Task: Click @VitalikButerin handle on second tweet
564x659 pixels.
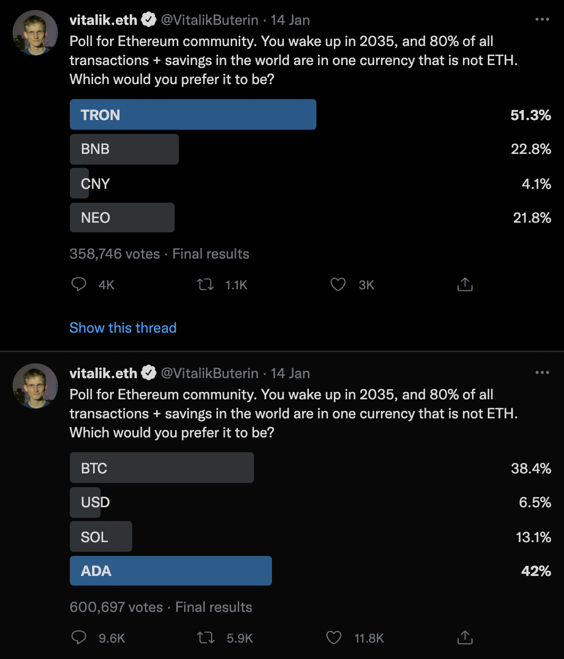Action: (210, 373)
